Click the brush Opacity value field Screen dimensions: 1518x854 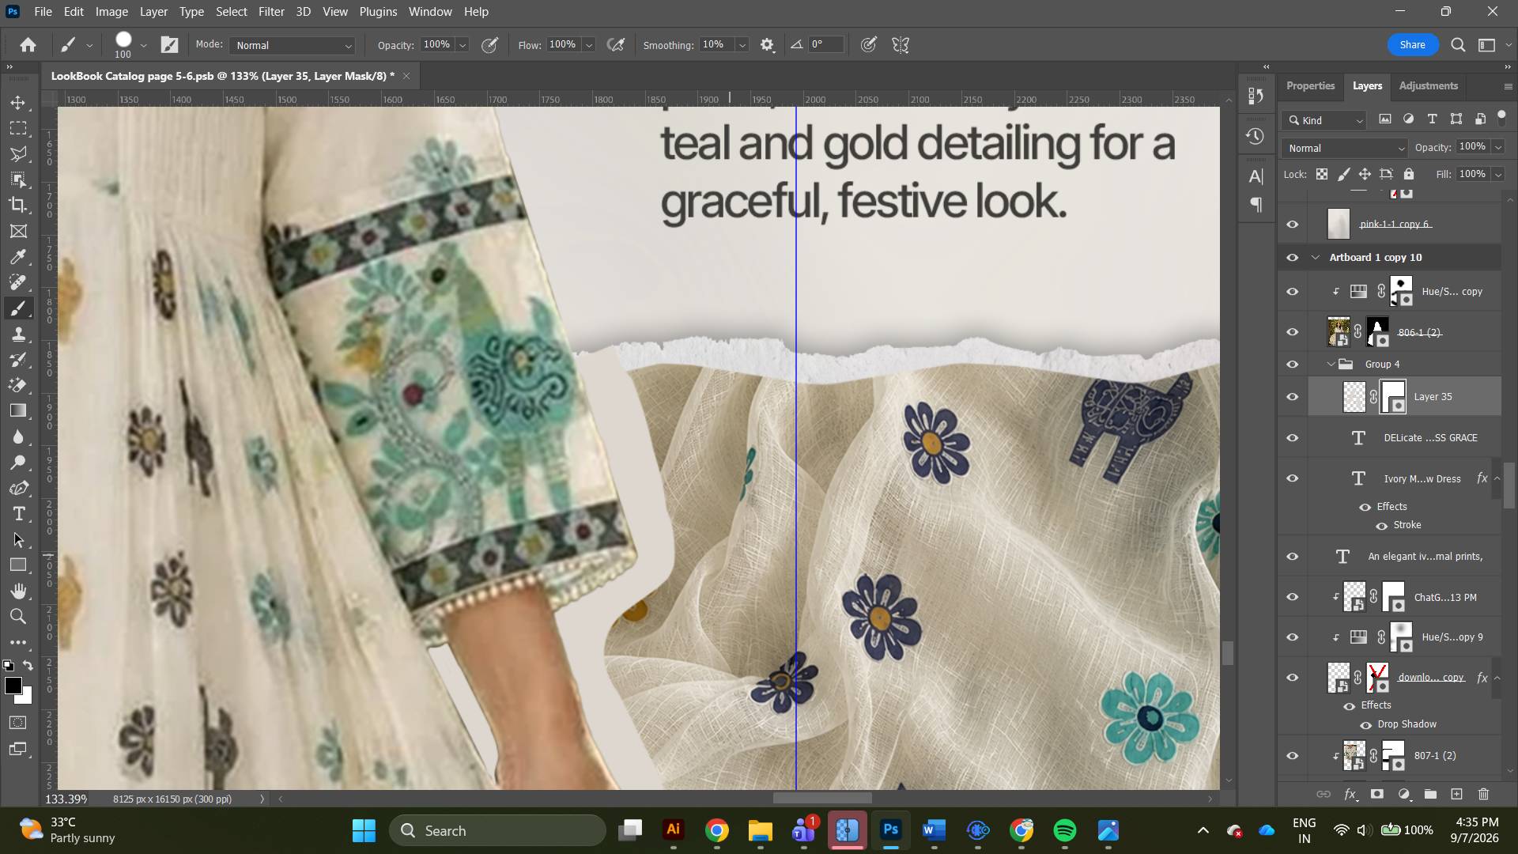click(x=436, y=45)
